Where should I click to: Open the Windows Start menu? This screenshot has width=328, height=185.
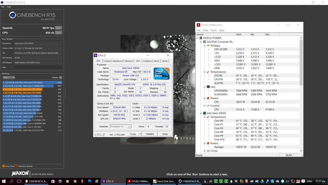(x=4, y=181)
